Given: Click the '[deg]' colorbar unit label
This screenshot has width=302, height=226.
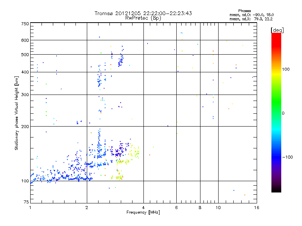Looking at the screenshot, I should click(x=277, y=30).
